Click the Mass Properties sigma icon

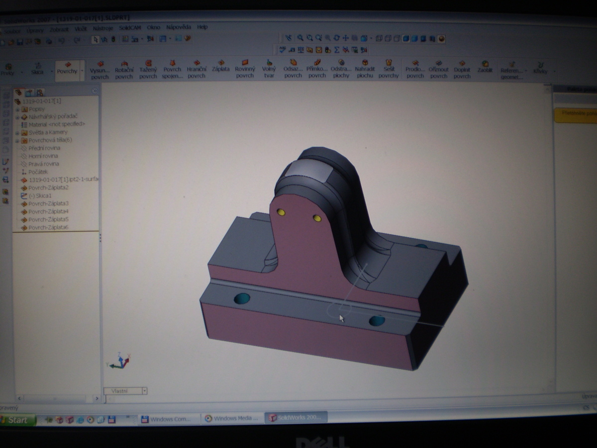click(x=337, y=50)
